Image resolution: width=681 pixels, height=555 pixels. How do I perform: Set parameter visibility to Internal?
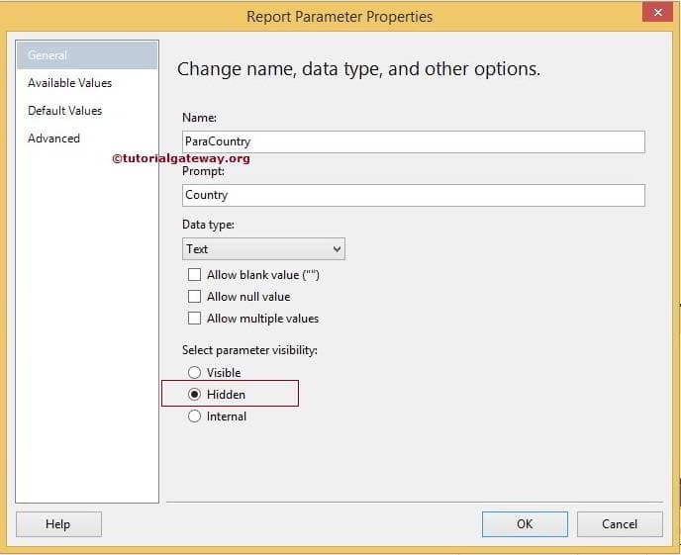[194, 416]
